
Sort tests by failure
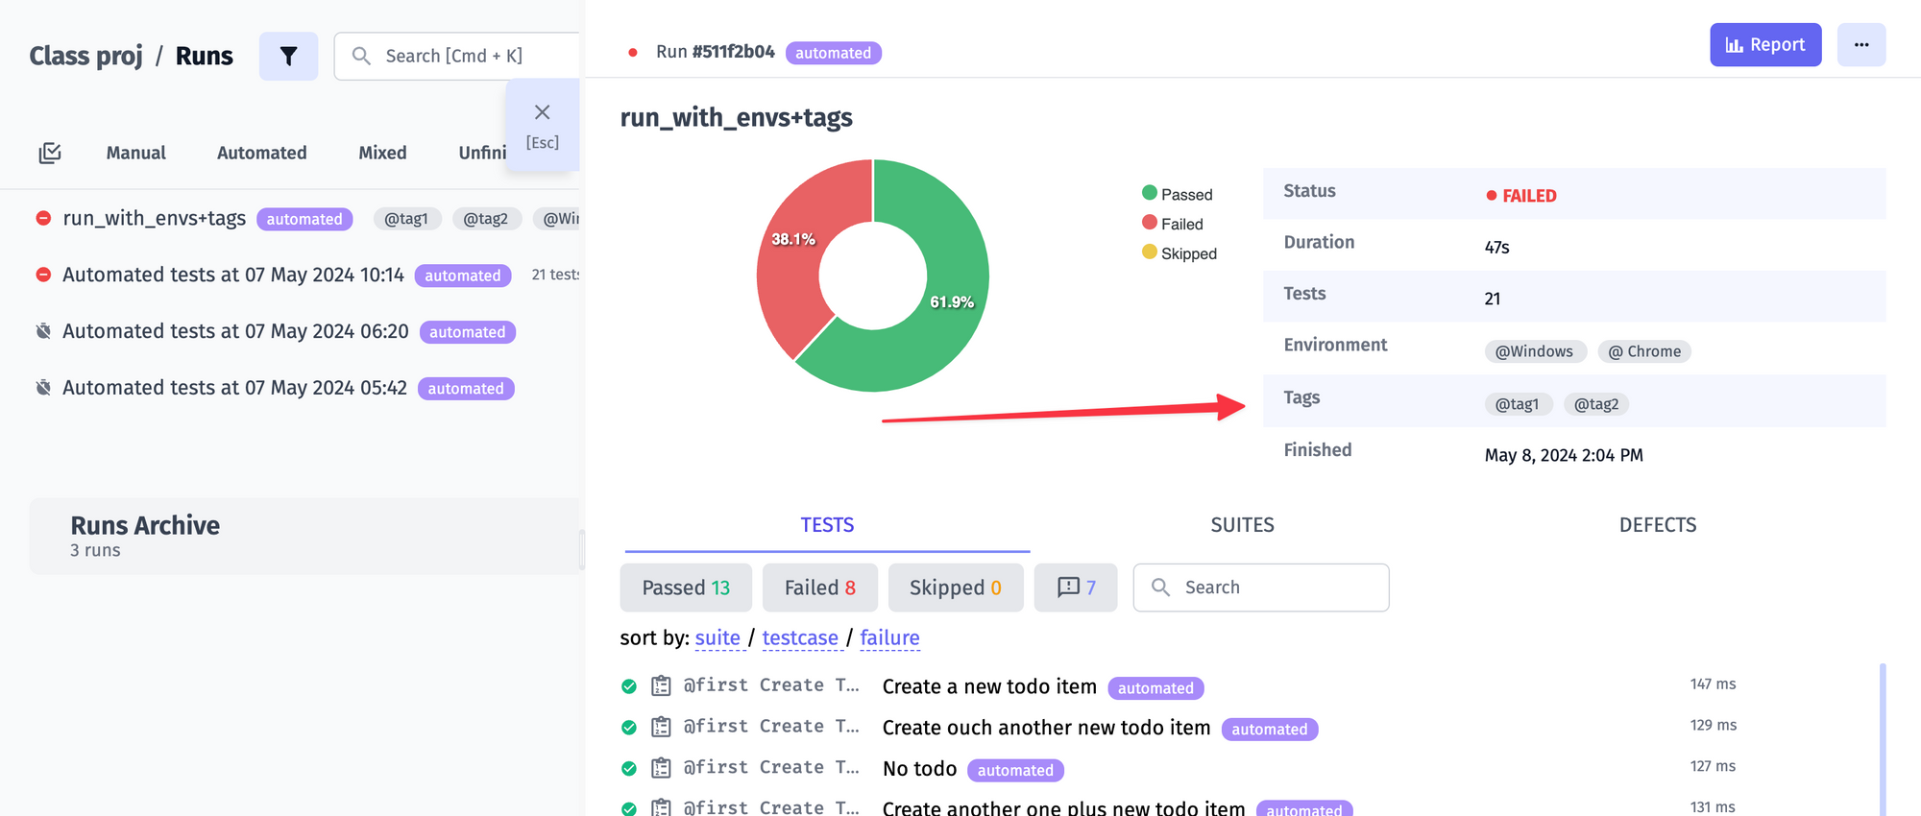coord(889,638)
